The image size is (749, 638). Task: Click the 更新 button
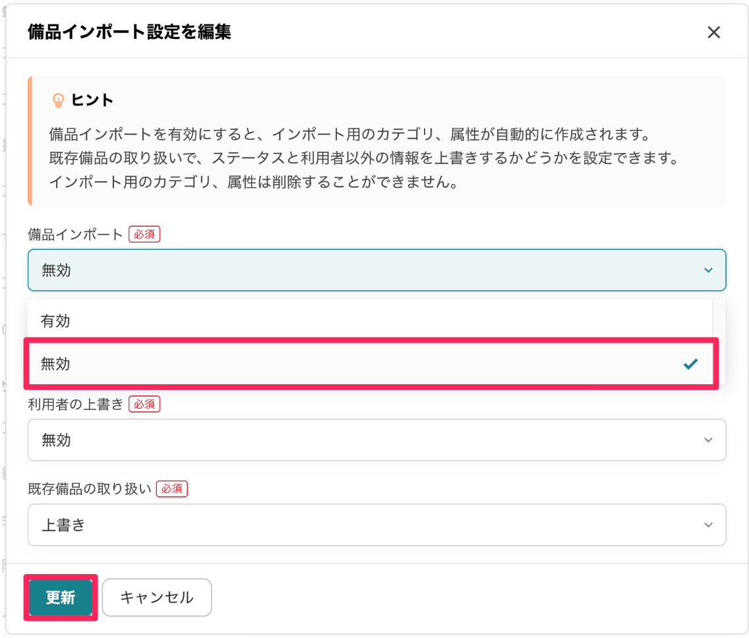pos(61,597)
